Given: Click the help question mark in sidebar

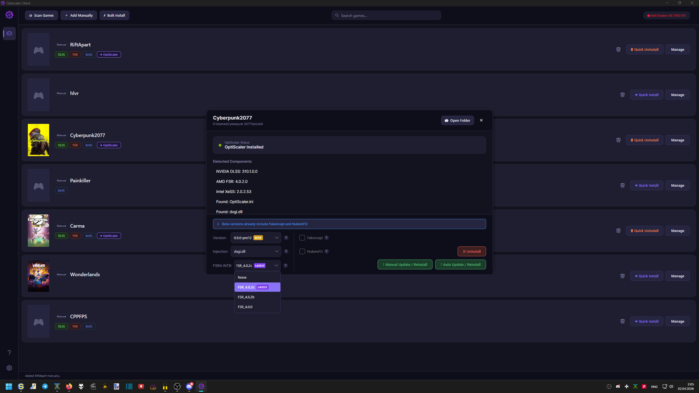Looking at the screenshot, I should pyautogui.click(x=9, y=353).
